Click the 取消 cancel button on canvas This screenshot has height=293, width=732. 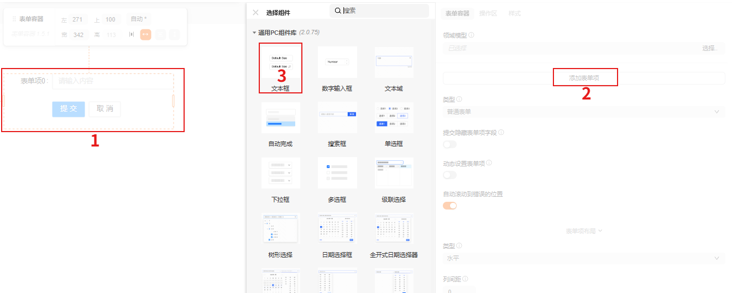pyautogui.click(x=104, y=108)
